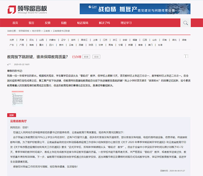This screenshot has width=203, height=176.
Task: Select the 内蒙古 region link
Action: tap(52, 40)
